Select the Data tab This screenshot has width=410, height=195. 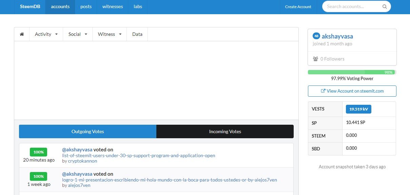137,34
